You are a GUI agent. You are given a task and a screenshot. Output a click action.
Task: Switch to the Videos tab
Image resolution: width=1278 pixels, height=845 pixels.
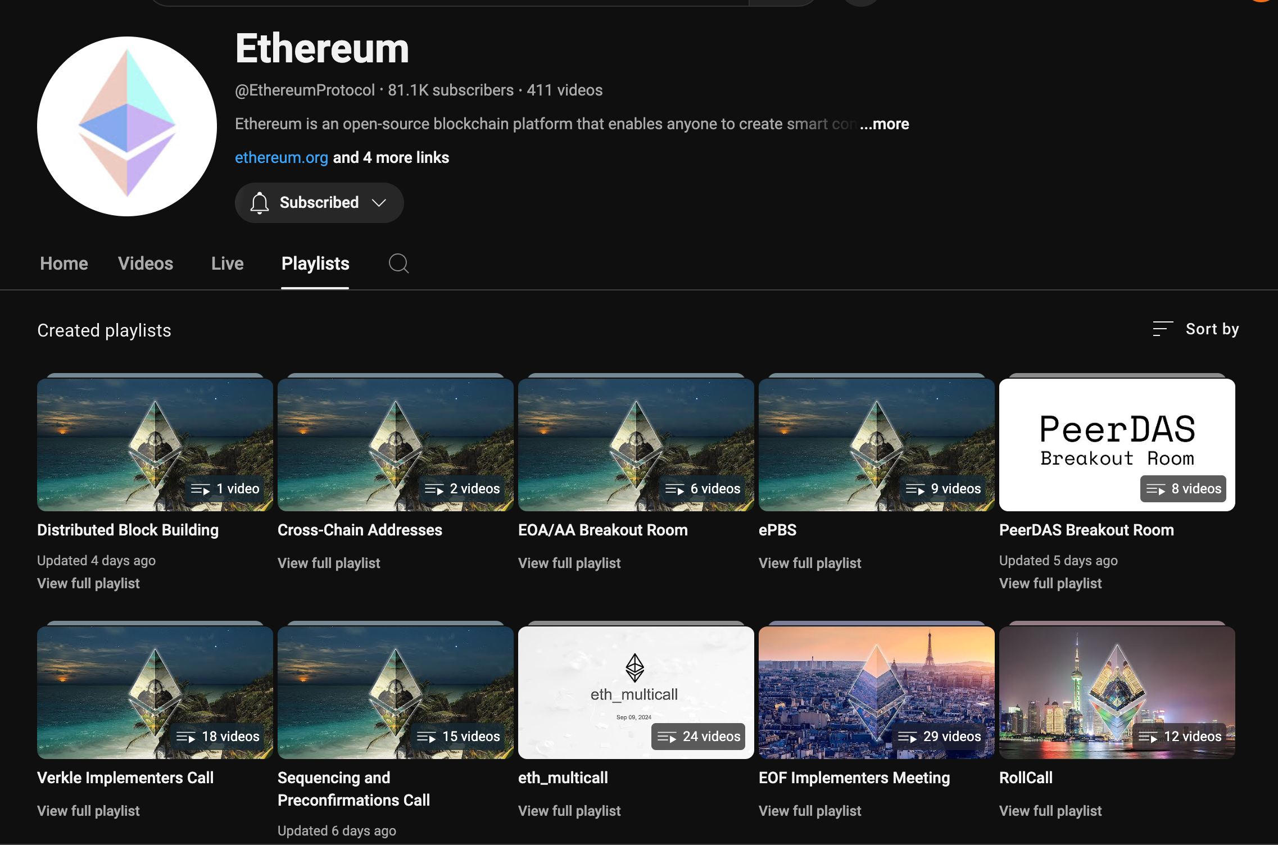pyautogui.click(x=146, y=264)
